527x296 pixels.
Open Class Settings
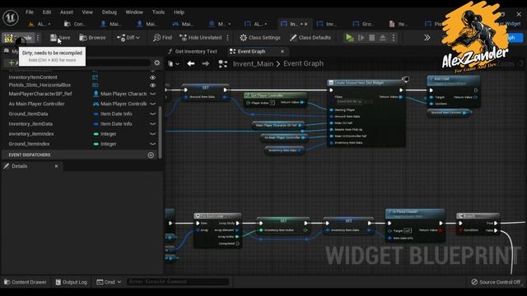[x=260, y=38]
